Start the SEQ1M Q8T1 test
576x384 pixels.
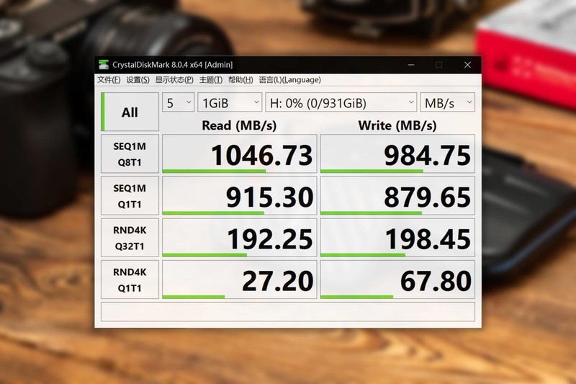[x=130, y=153]
